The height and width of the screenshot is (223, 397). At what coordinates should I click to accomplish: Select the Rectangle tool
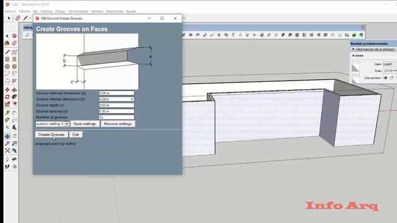(7, 59)
